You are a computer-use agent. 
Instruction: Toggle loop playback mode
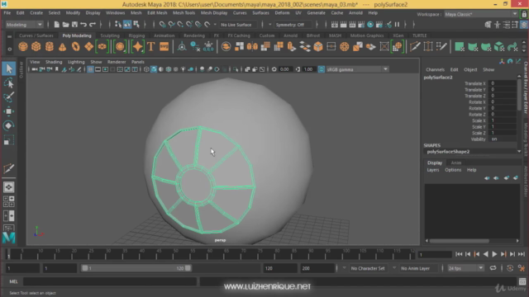[493, 268]
